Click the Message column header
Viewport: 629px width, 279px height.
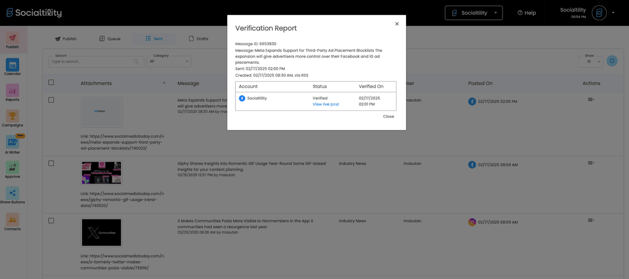[188, 83]
